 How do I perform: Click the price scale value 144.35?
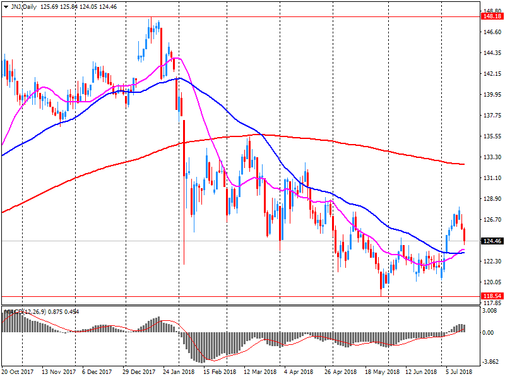pyautogui.click(x=493, y=53)
